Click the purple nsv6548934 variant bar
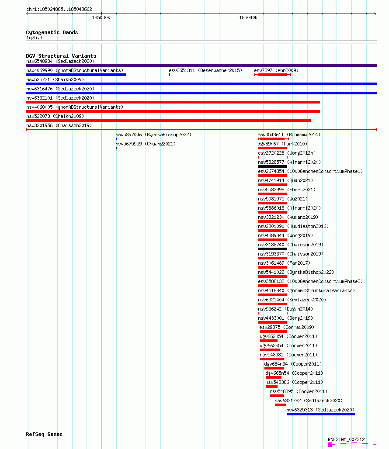The width and height of the screenshot is (389, 449). click(201, 66)
